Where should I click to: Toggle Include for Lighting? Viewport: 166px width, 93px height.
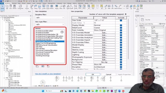121,55
